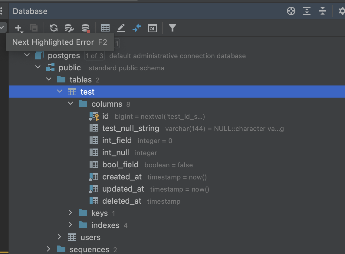Select the created_at column
This screenshot has width=345, height=254.
pyautogui.click(x=122, y=177)
